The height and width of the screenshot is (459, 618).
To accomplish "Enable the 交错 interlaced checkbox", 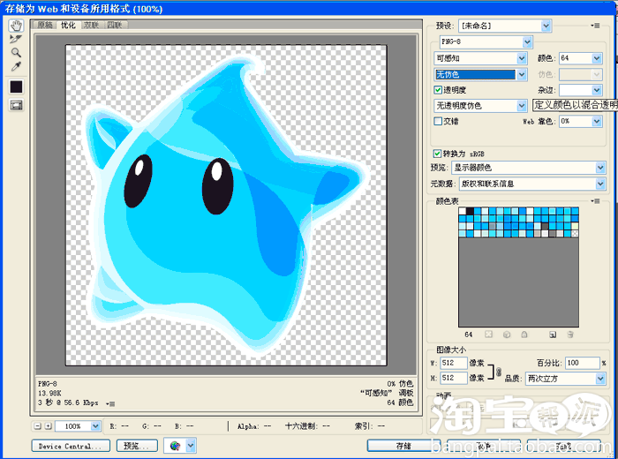I will pos(438,122).
